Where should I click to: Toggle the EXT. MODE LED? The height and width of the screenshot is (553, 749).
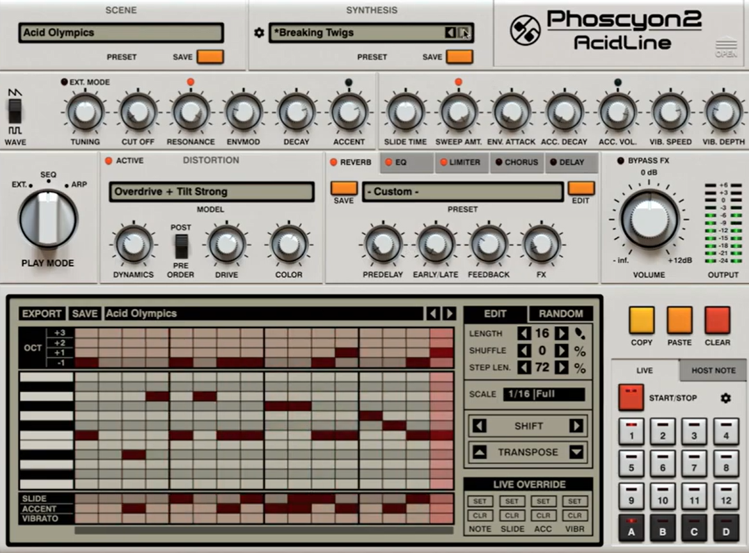[x=64, y=82]
